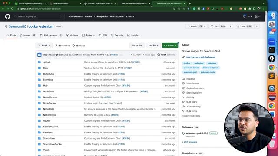The image size is (278, 156).
Task: Click Go to file button
Action: 137,45
